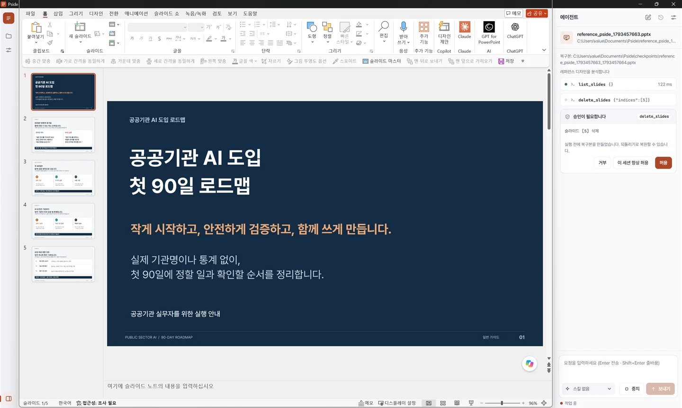Switch to slide sorter view in status bar
This screenshot has height=408, width=682.
click(443, 403)
